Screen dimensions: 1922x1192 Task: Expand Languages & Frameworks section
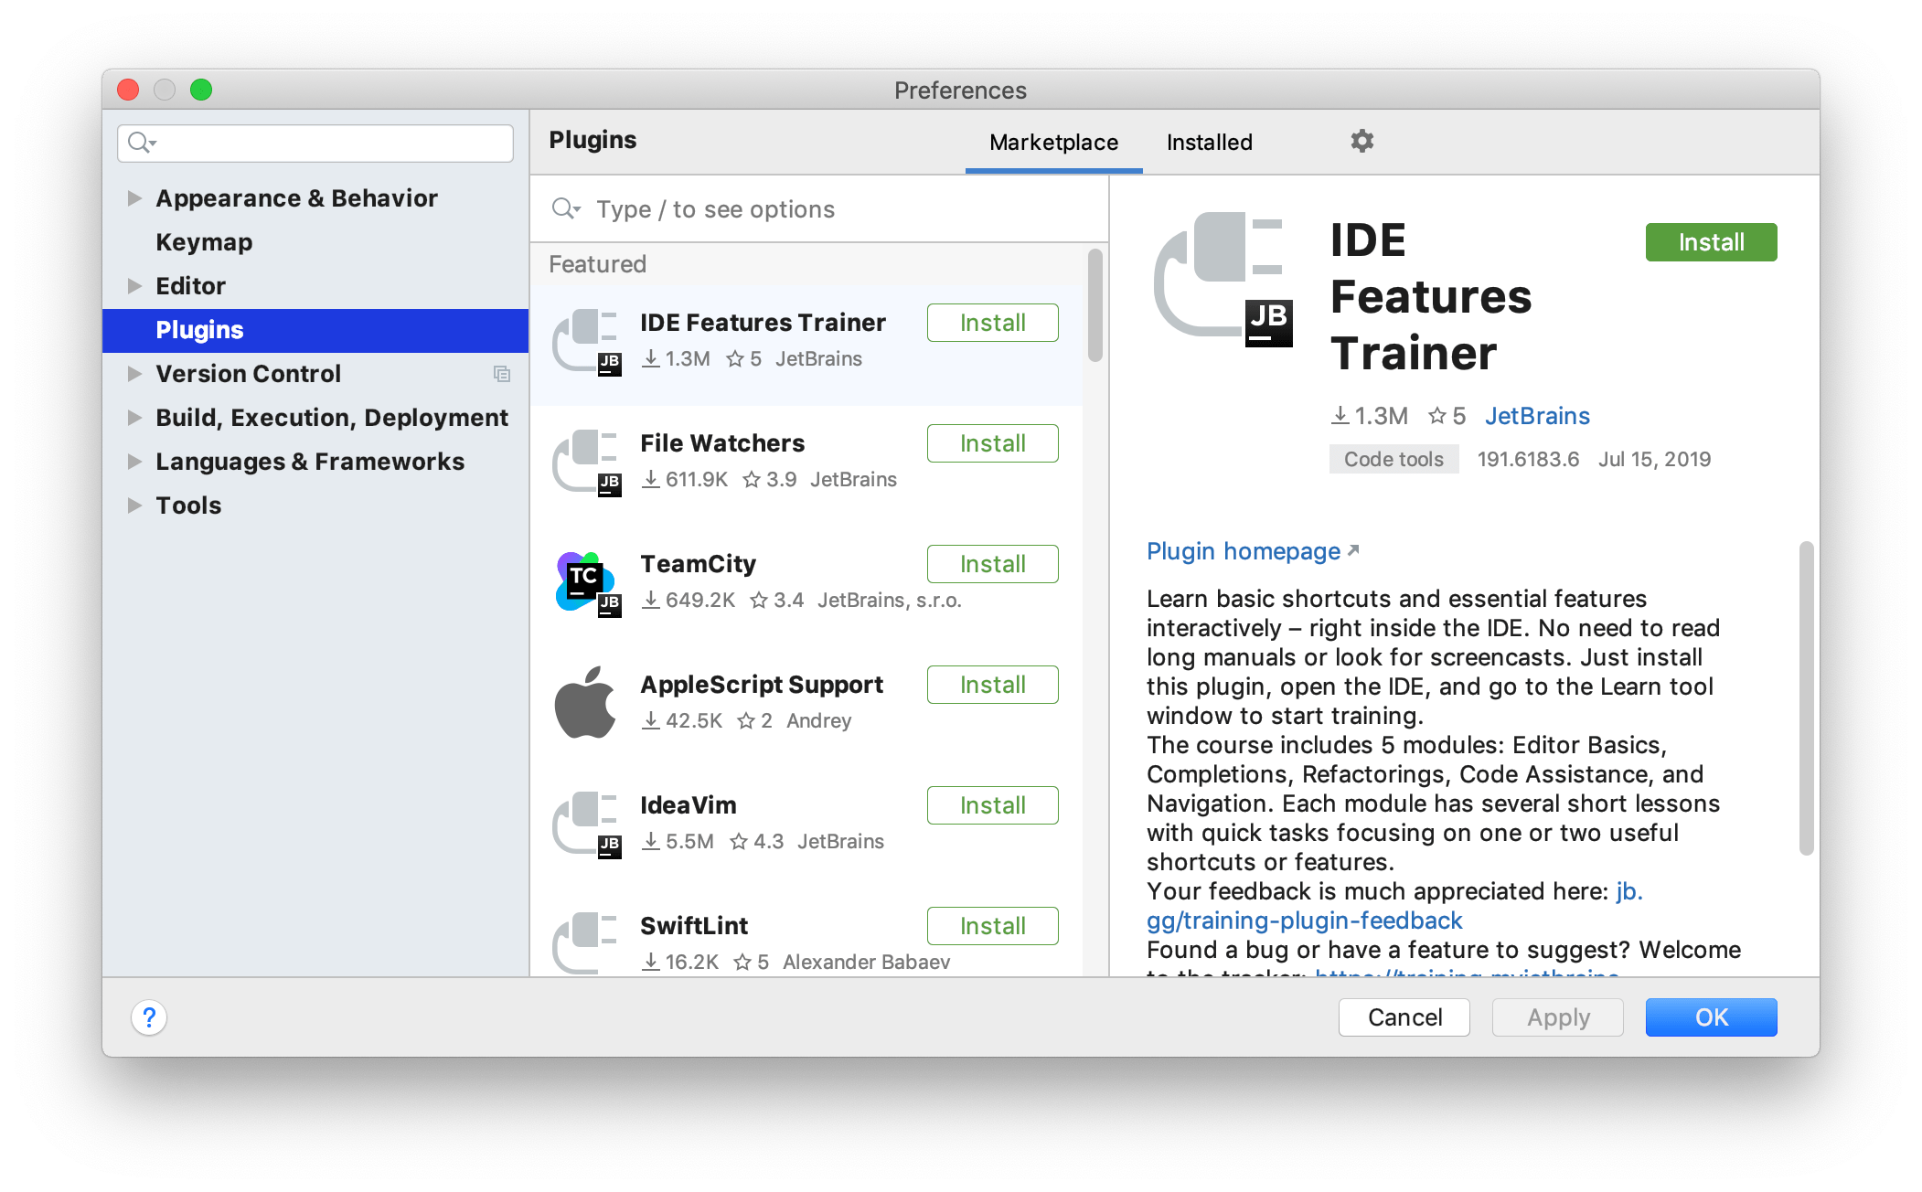[134, 462]
